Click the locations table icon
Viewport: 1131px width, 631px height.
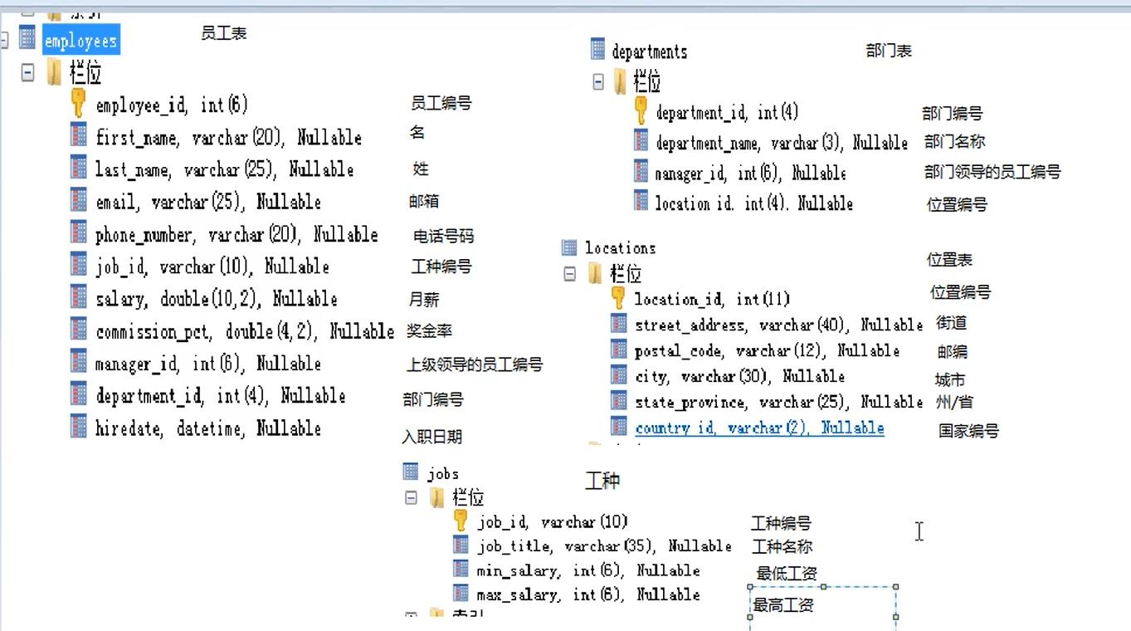tap(569, 247)
